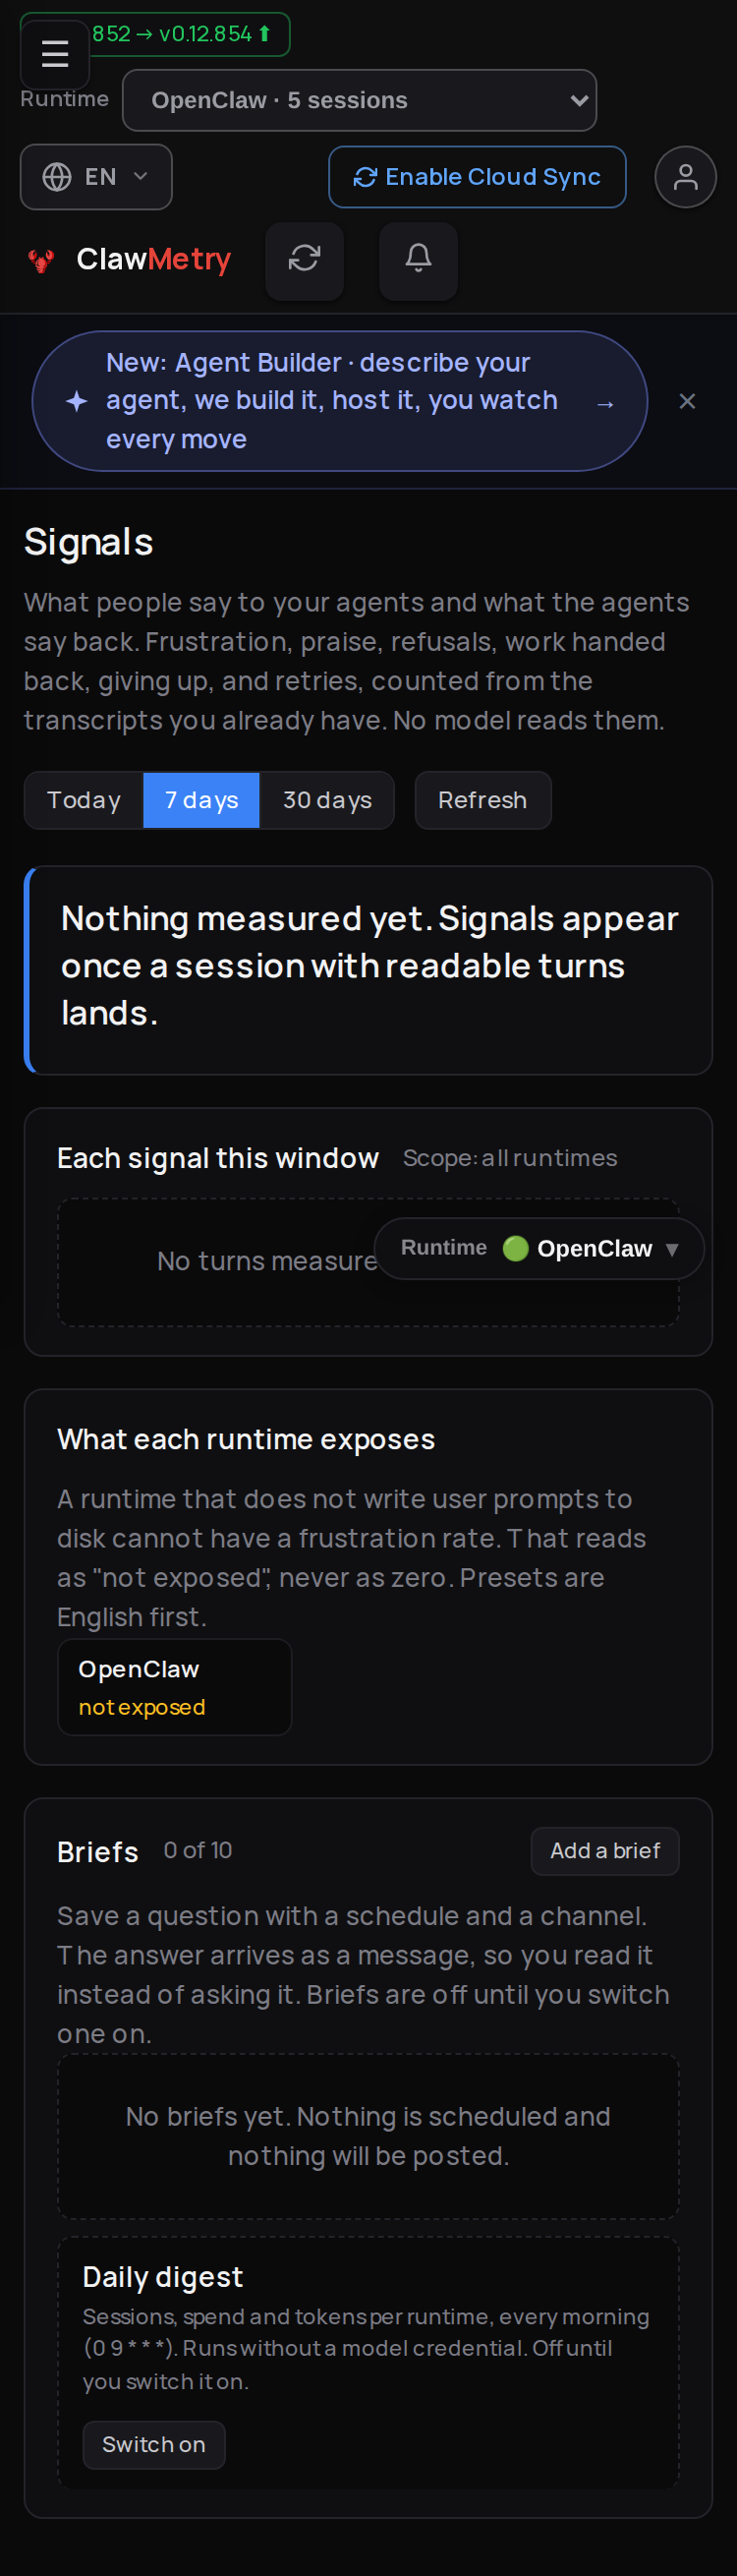Switch to the 7 days range
737x2576 pixels.
pyautogui.click(x=201, y=800)
